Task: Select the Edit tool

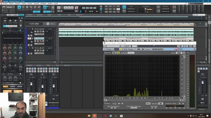Action: 31,7
